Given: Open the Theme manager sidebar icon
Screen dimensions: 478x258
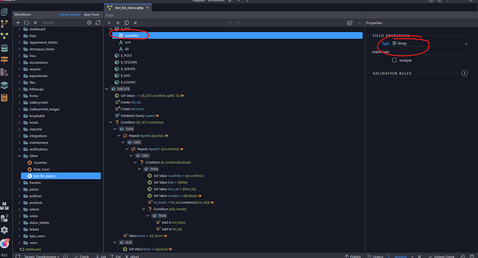Looking at the screenshot, I should point(4,72).
